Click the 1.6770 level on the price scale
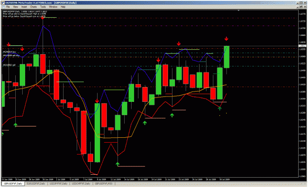This screenshot has height=187, width=308. pyautogui.click(x=302, y=14)
